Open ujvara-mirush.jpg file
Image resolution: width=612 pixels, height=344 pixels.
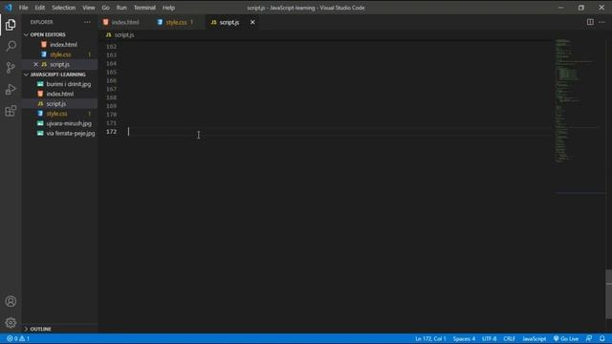point(69,123)
